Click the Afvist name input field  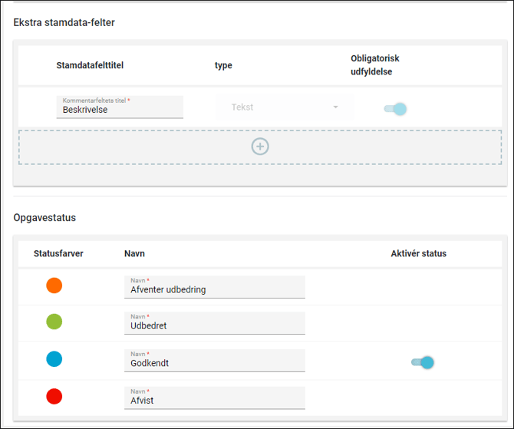(x=214, y=400)
